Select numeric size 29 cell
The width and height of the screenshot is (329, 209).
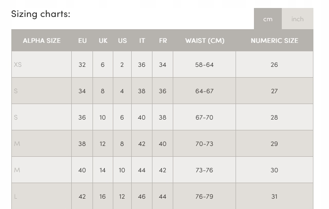274,144
